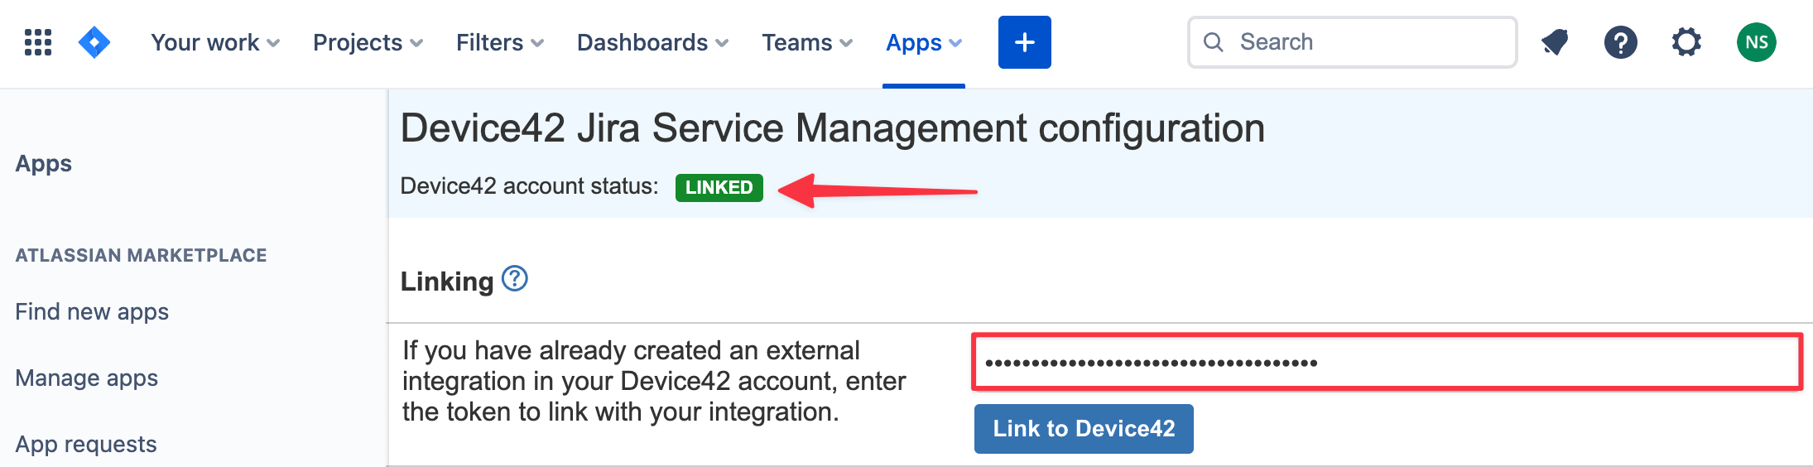Click the Apps sidebar heading
The height and width of the screenshot is (467, 1813).
pyautogui.click(x=44, y=163)
